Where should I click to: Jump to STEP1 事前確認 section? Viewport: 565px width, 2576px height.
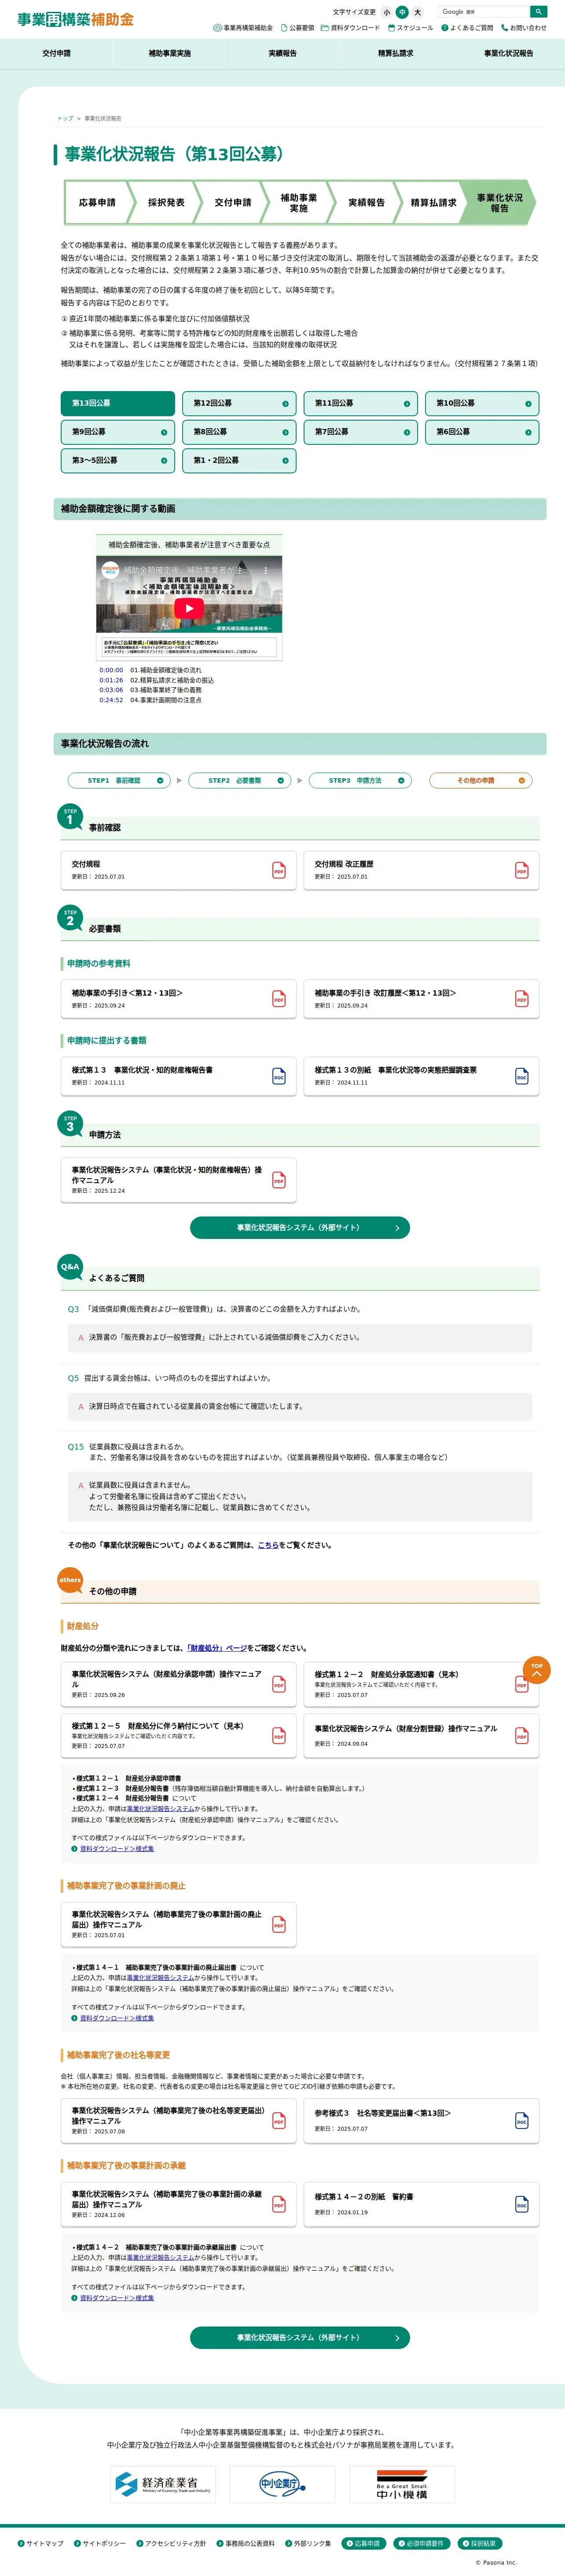click(x=119, y=780)
